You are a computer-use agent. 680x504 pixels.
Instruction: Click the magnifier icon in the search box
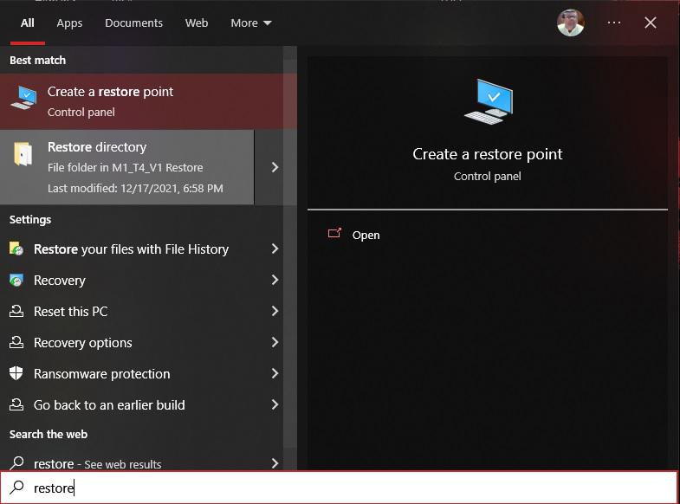pos(16,487)
